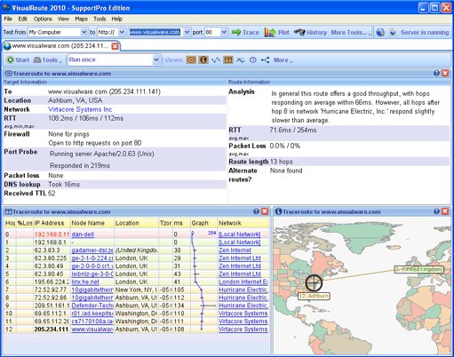Close the top Traceroute summary panel
The height and width of the screenshot is (357, 454).
point(445,73)
